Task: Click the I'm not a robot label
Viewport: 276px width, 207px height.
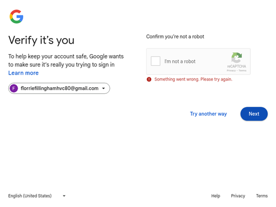Action: (180, 61)
